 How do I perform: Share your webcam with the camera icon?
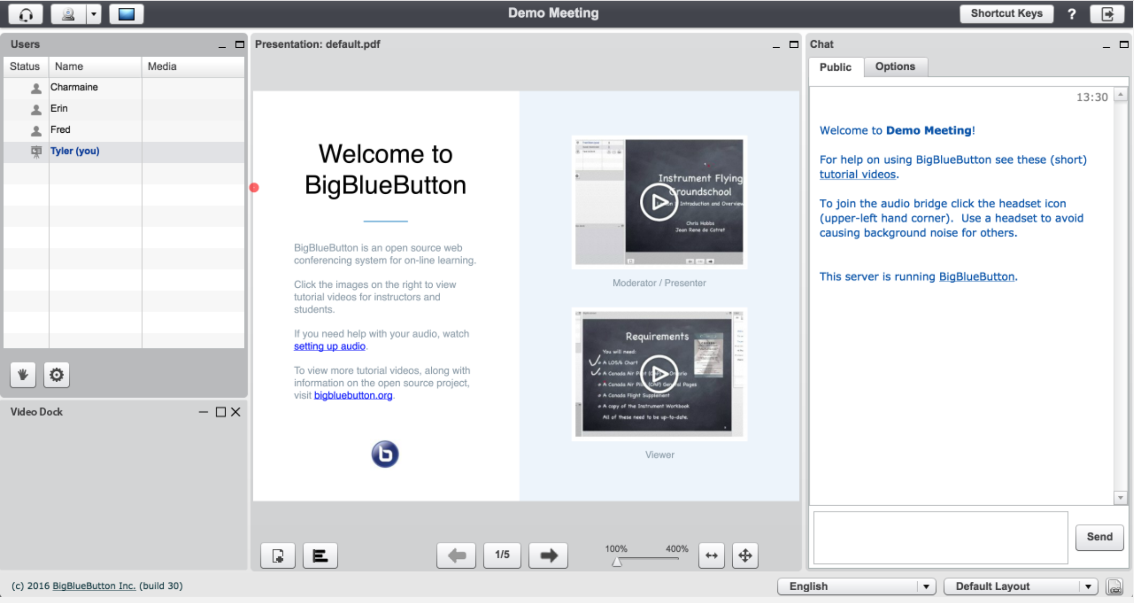click(x=68, y=14)
